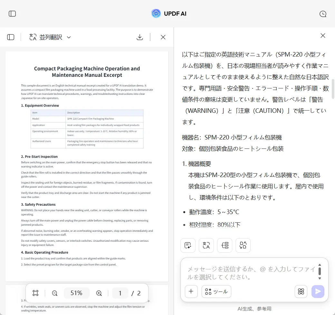Click the heading '2. Pre-Start Inspection'
The width and height of the screenshot is (335, 315).
[39, 157]
